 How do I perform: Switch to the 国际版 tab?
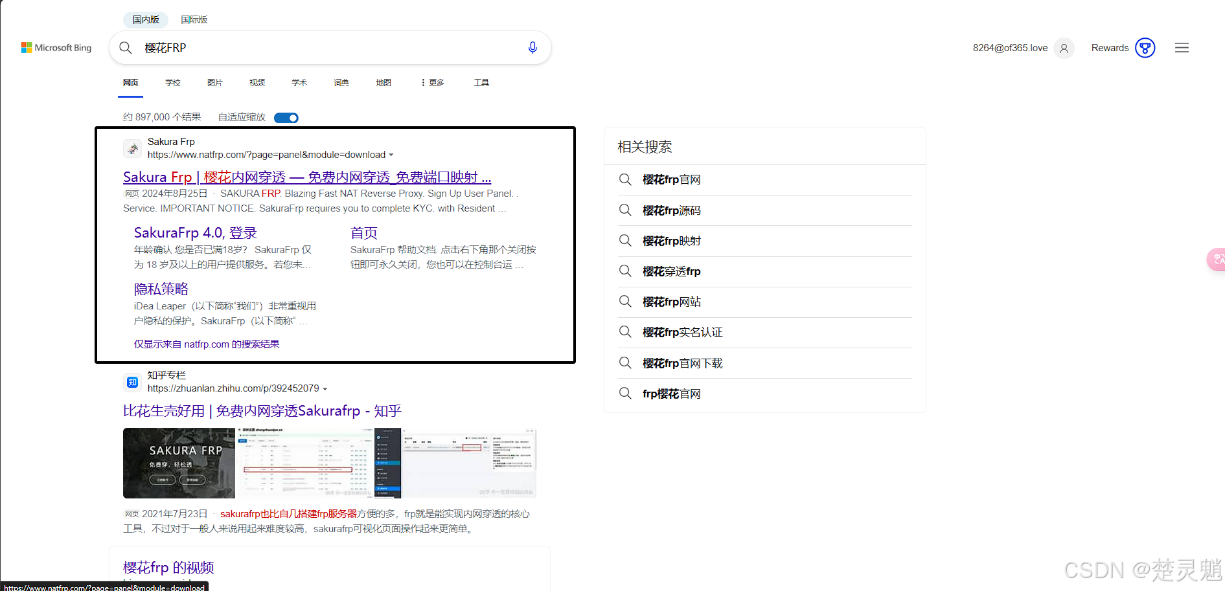pos(194,19)
